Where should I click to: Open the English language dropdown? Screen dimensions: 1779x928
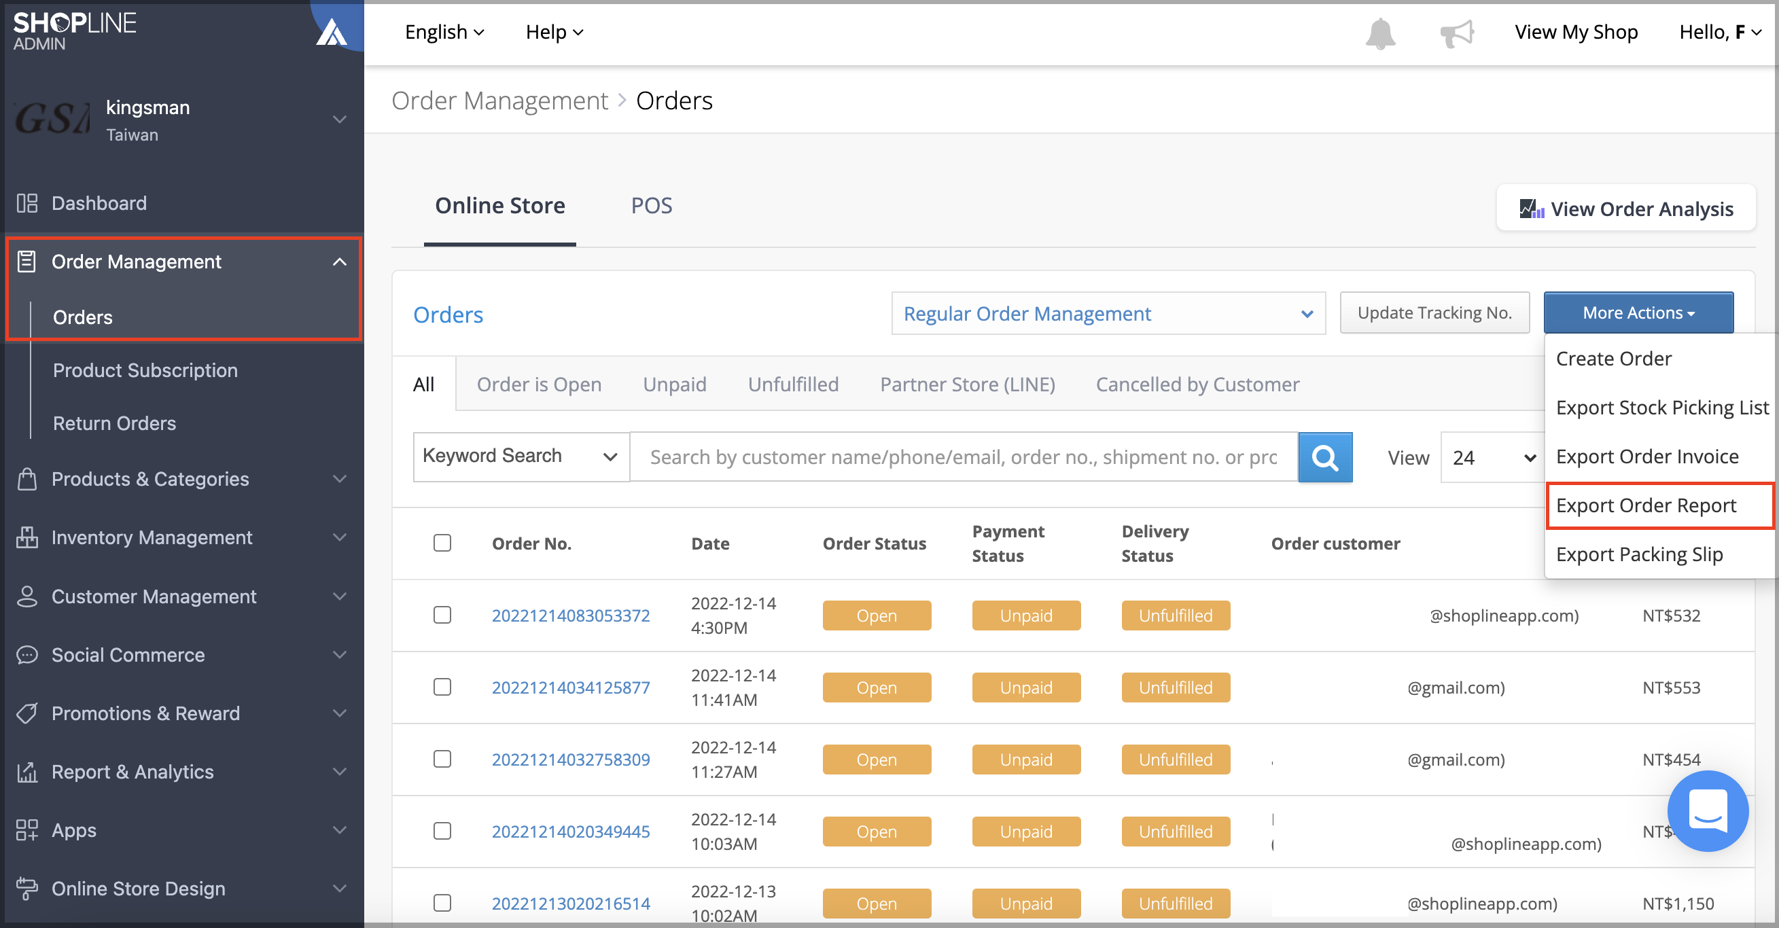pyautogui.click(x=444, y=32)
